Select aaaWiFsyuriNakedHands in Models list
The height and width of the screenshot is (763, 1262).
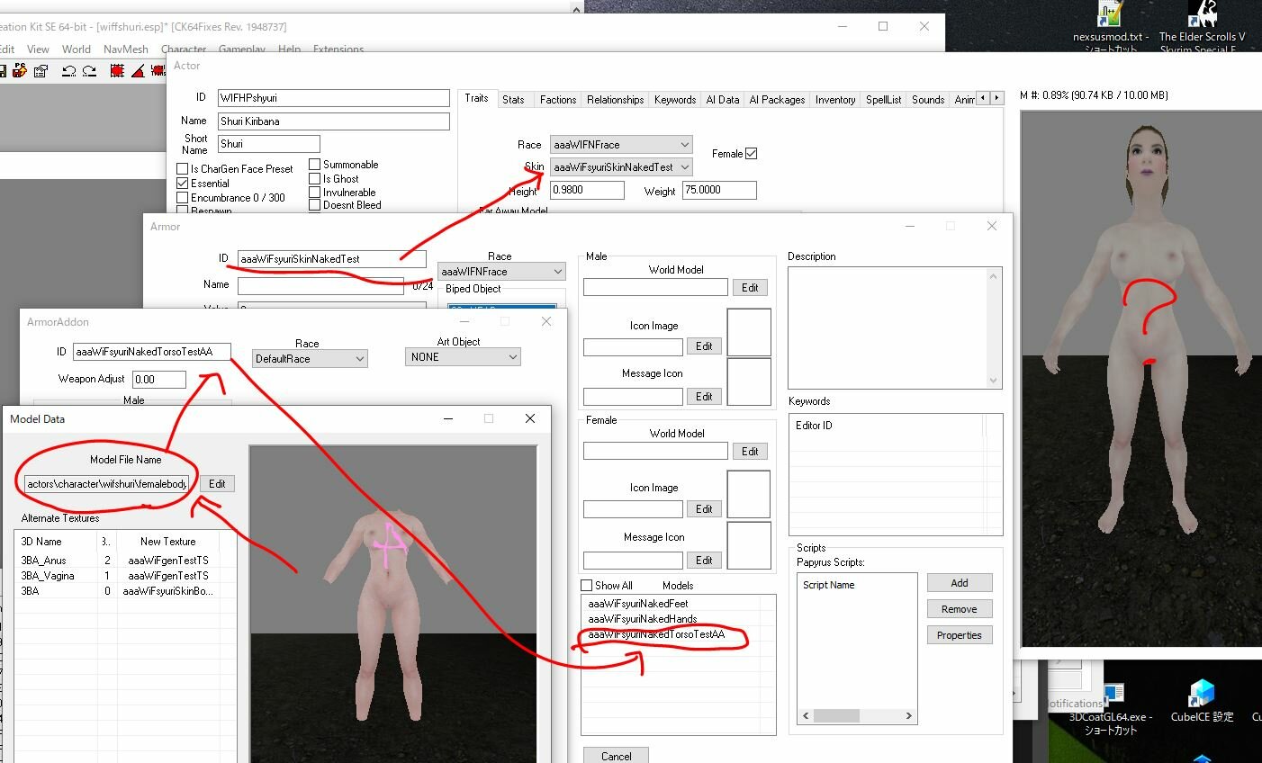tap(643, 619)
